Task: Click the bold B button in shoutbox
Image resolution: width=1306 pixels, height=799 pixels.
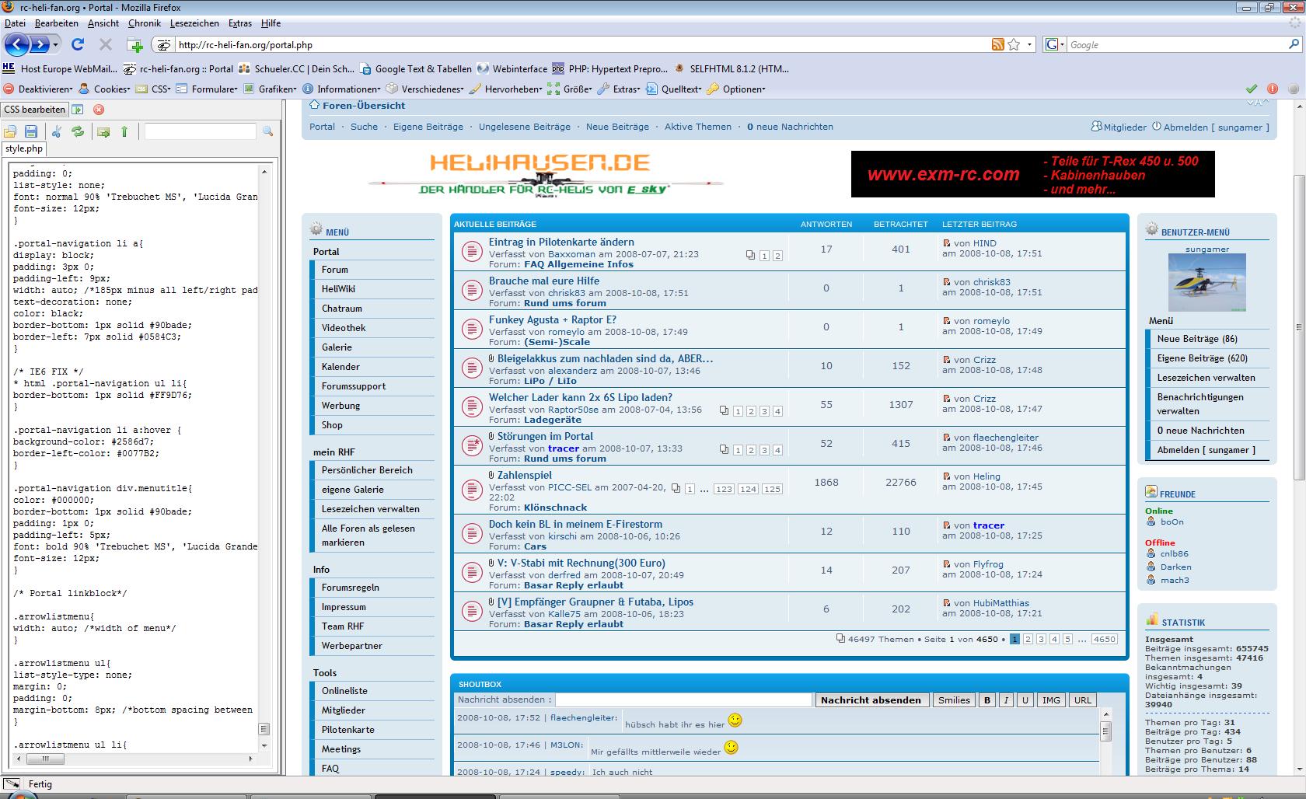Action: [x=986, y=700]
